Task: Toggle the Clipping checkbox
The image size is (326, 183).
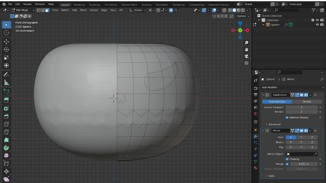Action: 287,159
